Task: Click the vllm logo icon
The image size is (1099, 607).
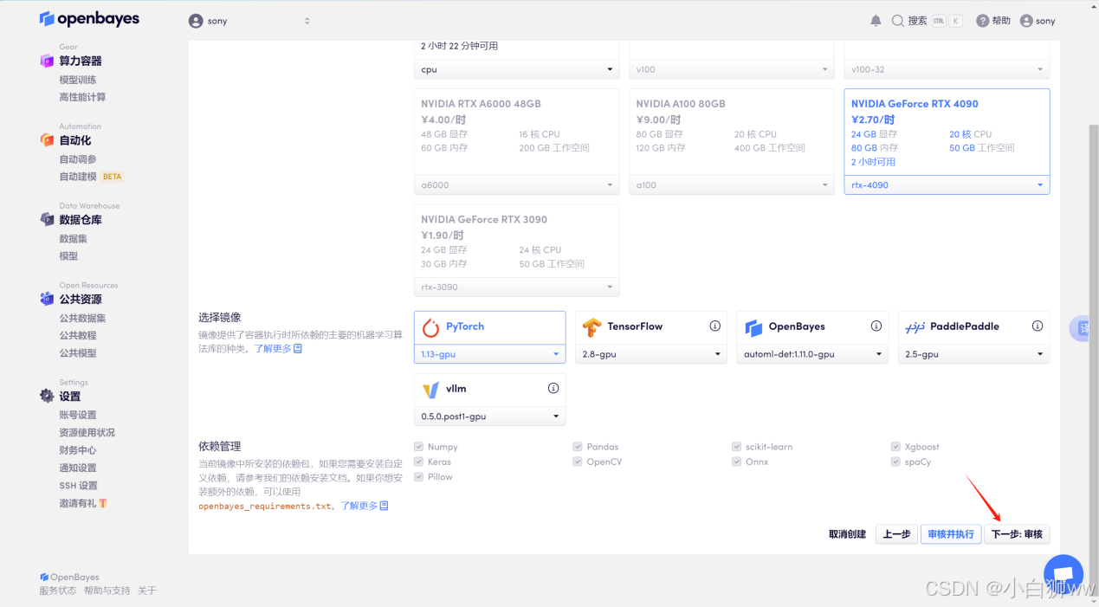Action: 430,390
